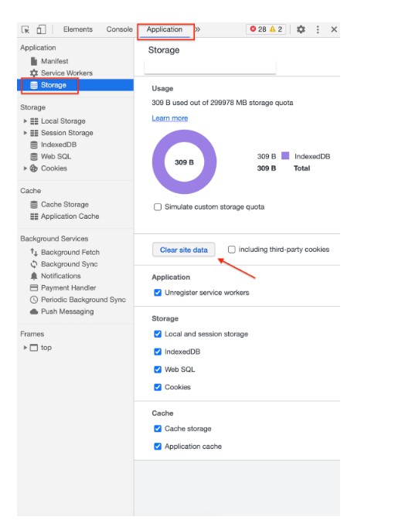Open DevTools settings gear

(301, 29)
